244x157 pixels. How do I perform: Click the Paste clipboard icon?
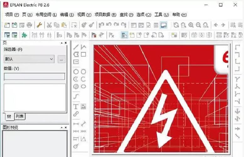point(64,25)
